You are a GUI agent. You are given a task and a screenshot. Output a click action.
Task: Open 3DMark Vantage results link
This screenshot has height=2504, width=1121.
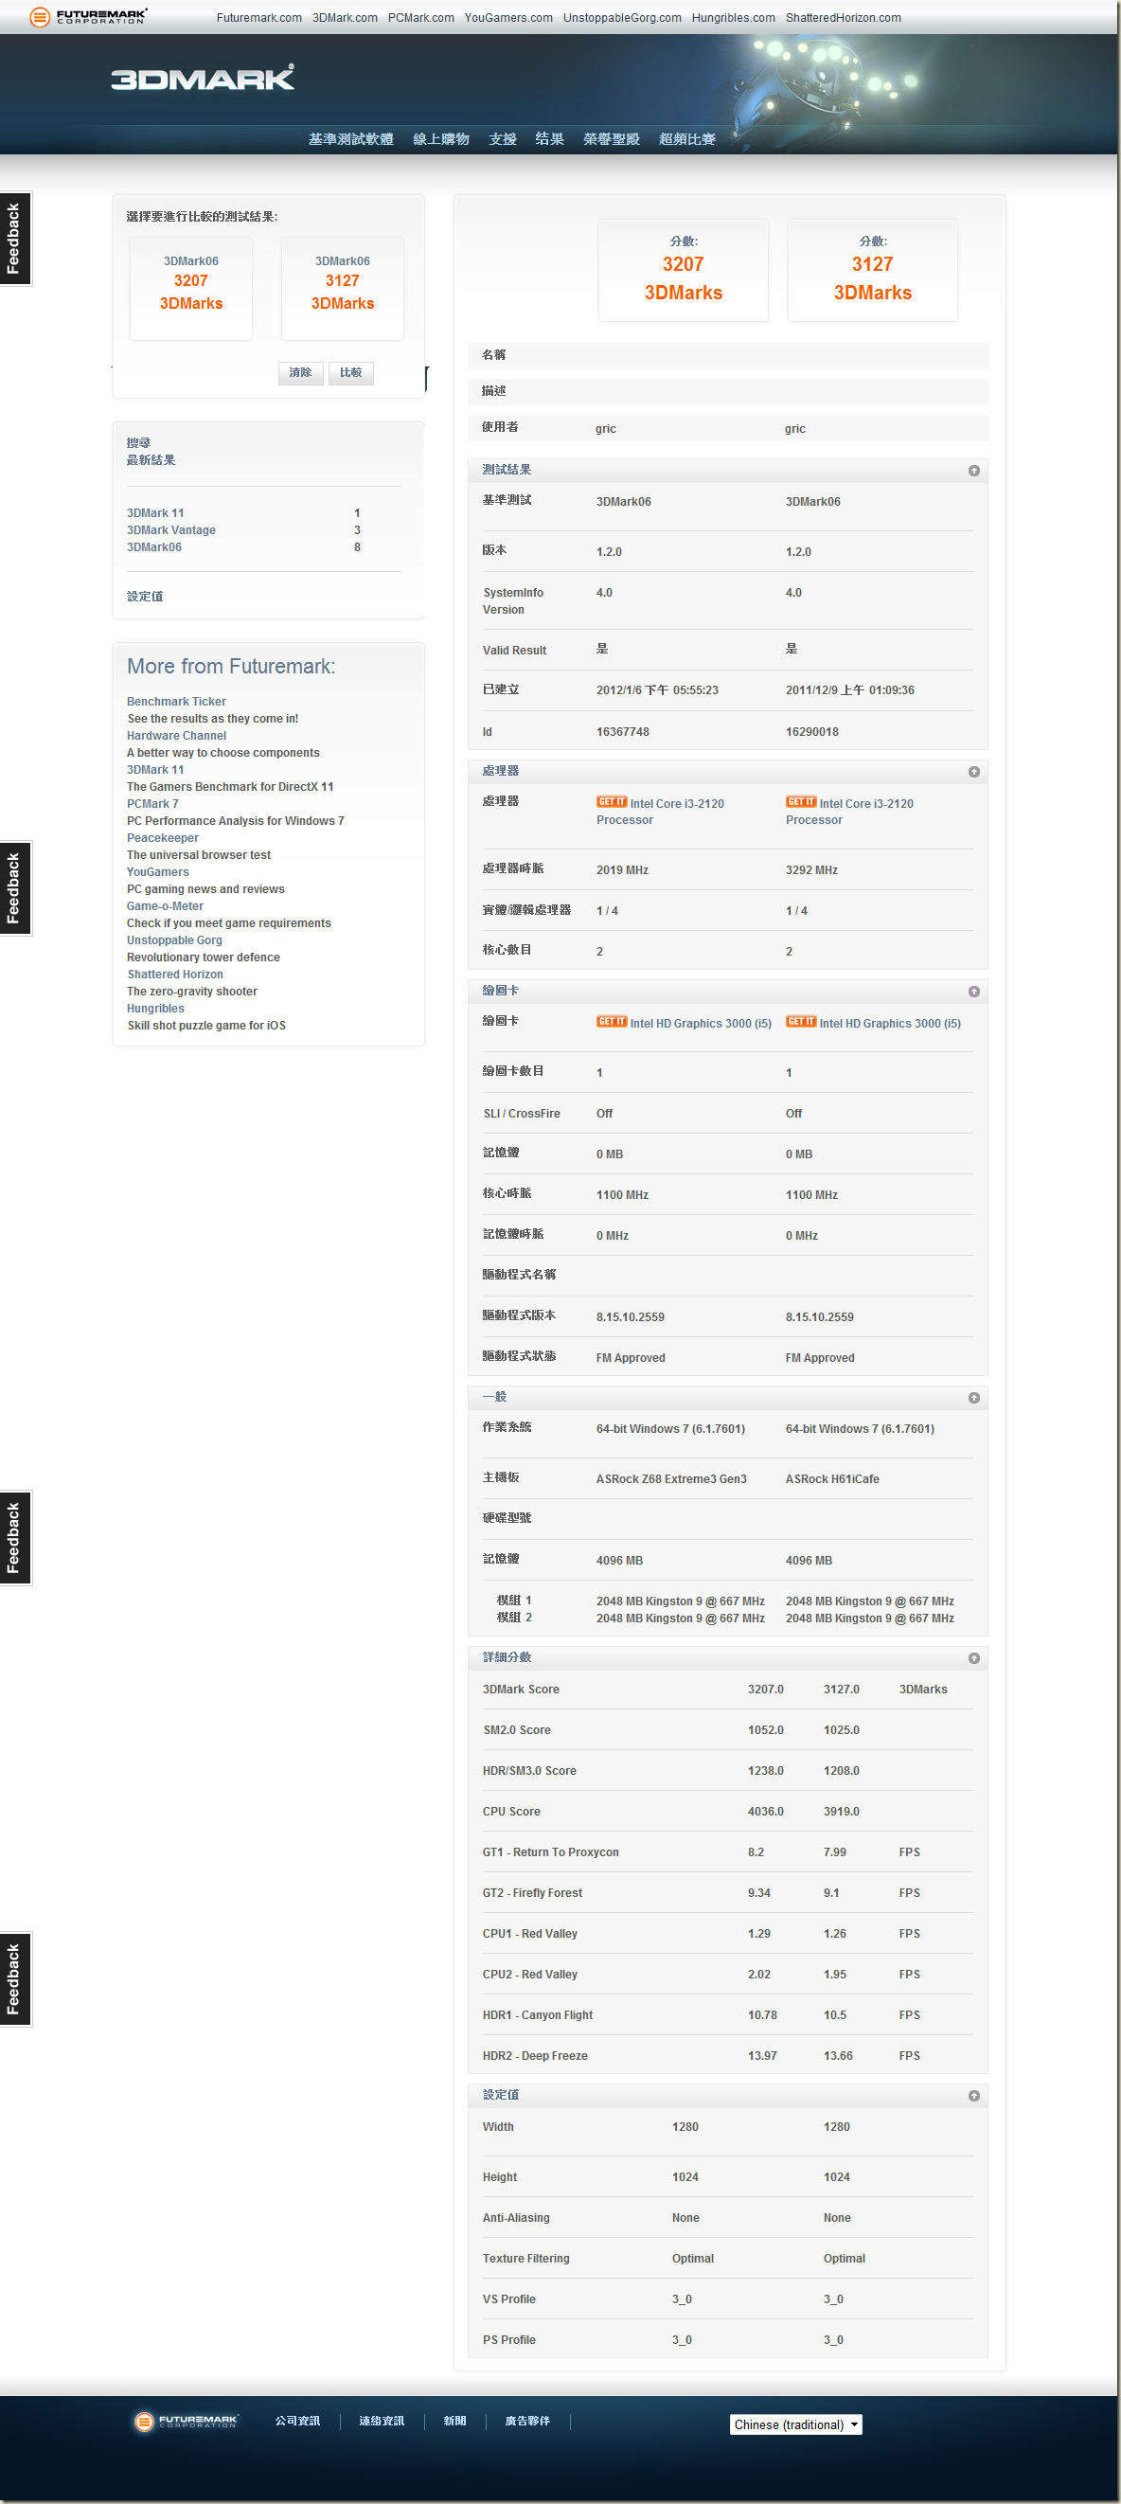(x=171, y=529)
